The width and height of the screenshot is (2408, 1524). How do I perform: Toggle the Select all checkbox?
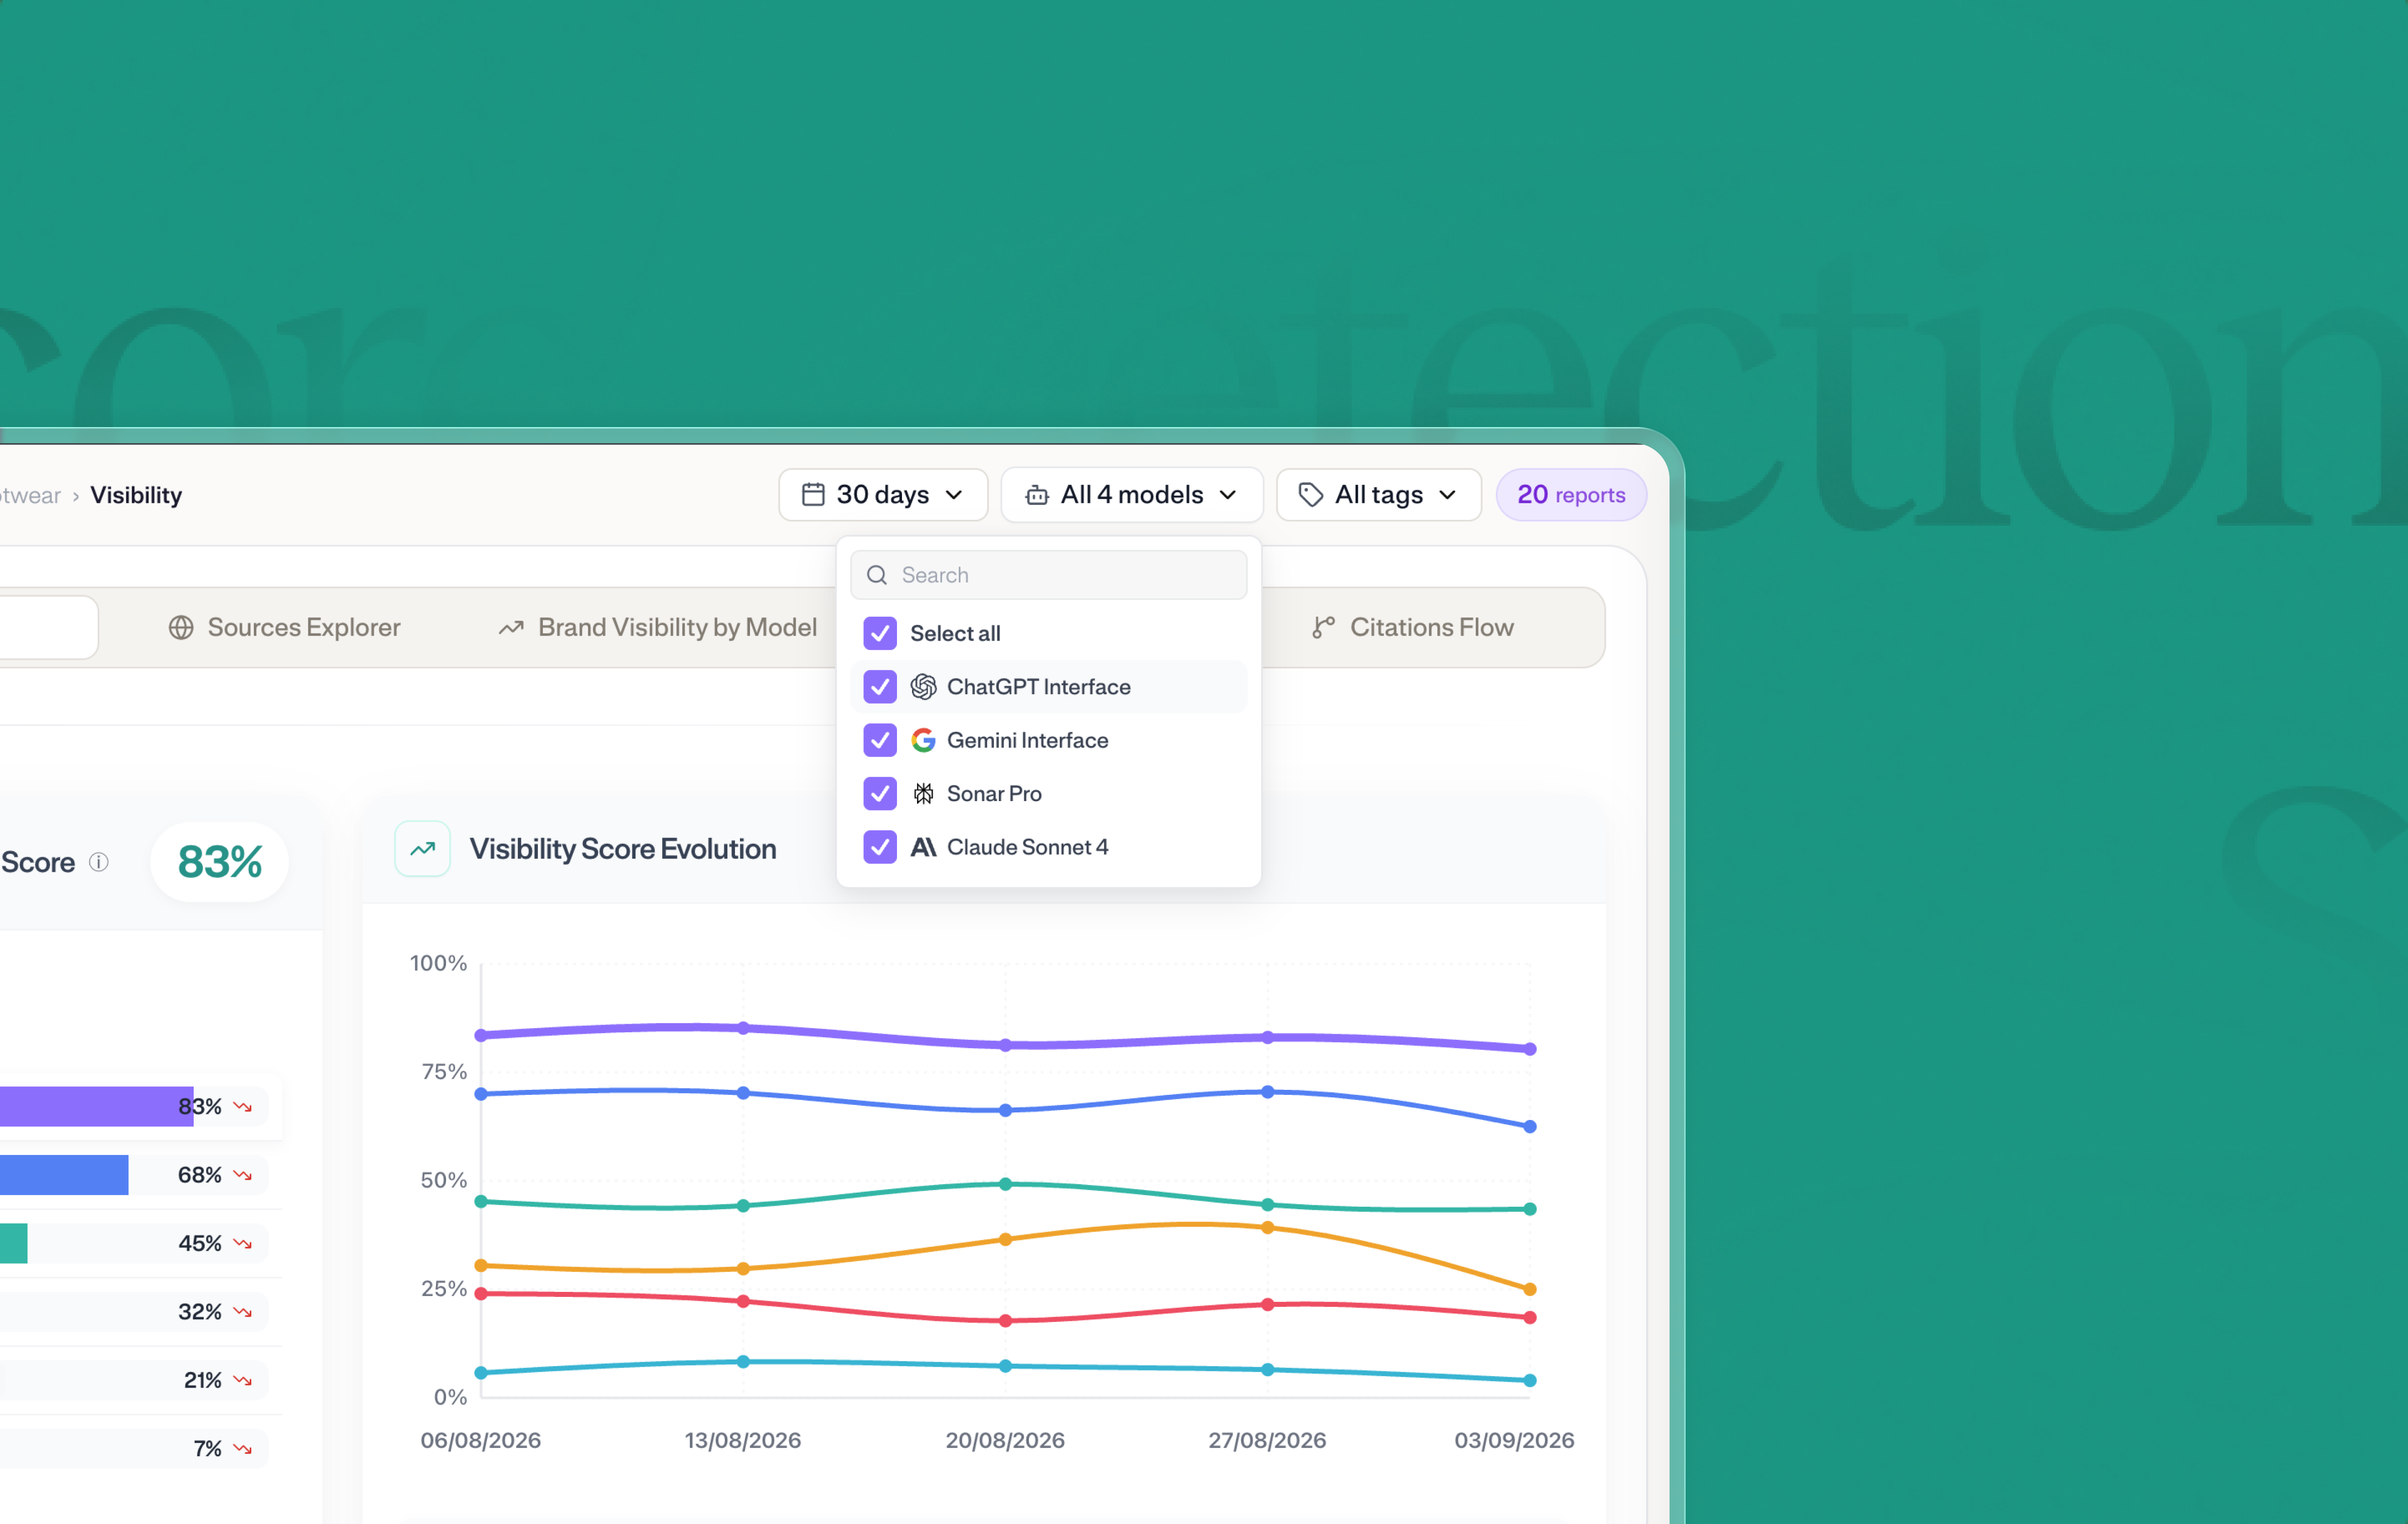(880, 633)
